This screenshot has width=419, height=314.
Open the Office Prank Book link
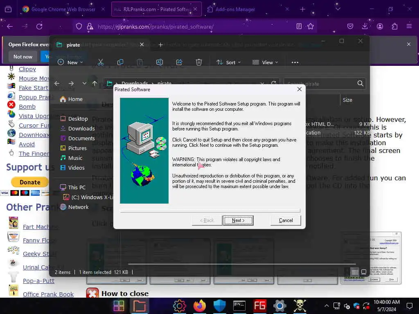point(48,294)
